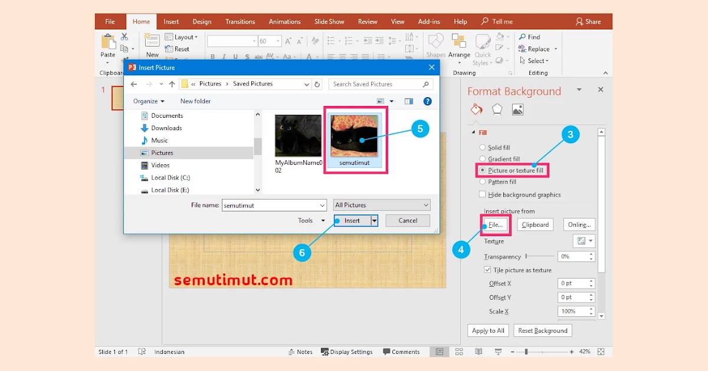Screen dimensions: 708x371
Task: Open the Shapes gallery in the ribbon
Action: [x=435, y=44]
